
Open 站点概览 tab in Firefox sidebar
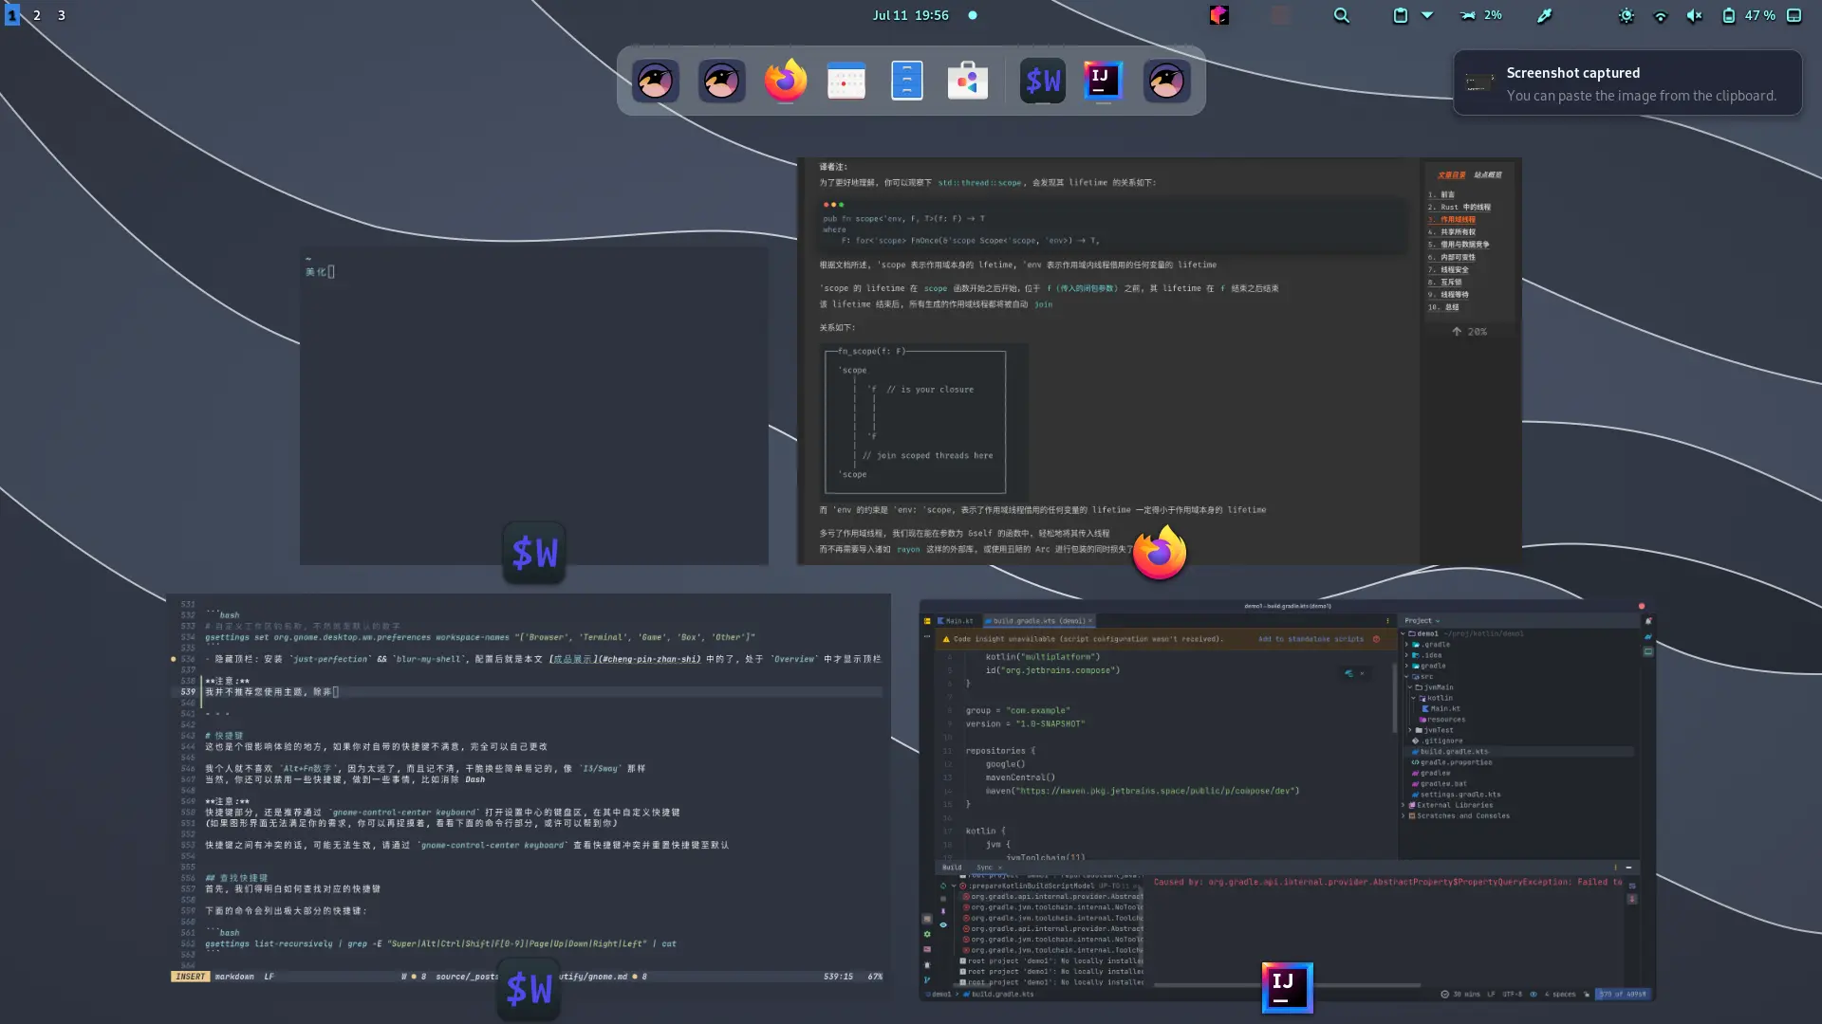[x=1487, y=175]
